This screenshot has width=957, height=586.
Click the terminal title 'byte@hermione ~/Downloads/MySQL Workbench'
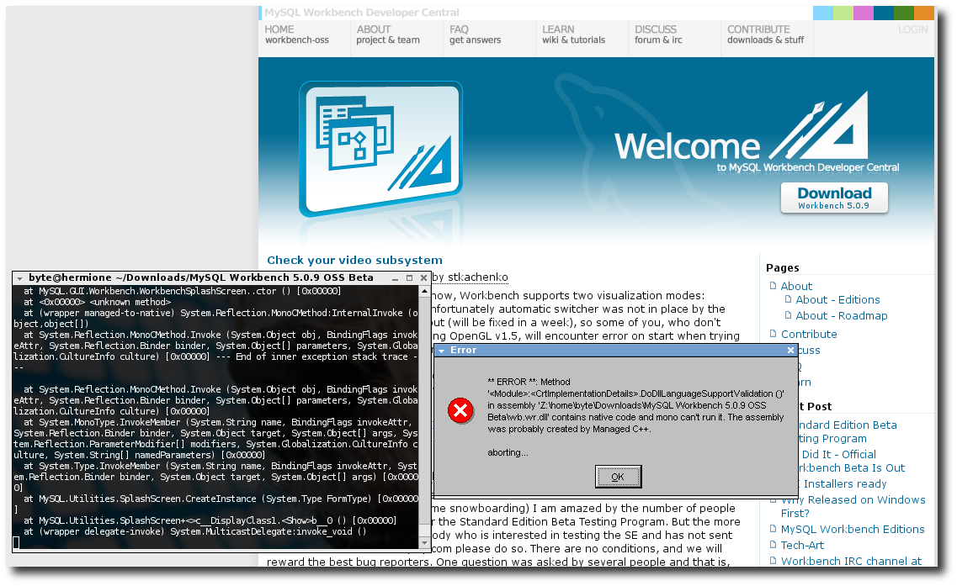click(201, 277)
